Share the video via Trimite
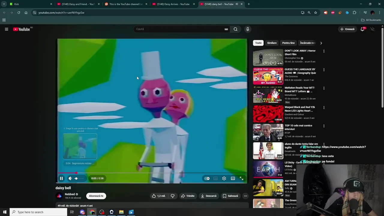 tap(187, 196)
